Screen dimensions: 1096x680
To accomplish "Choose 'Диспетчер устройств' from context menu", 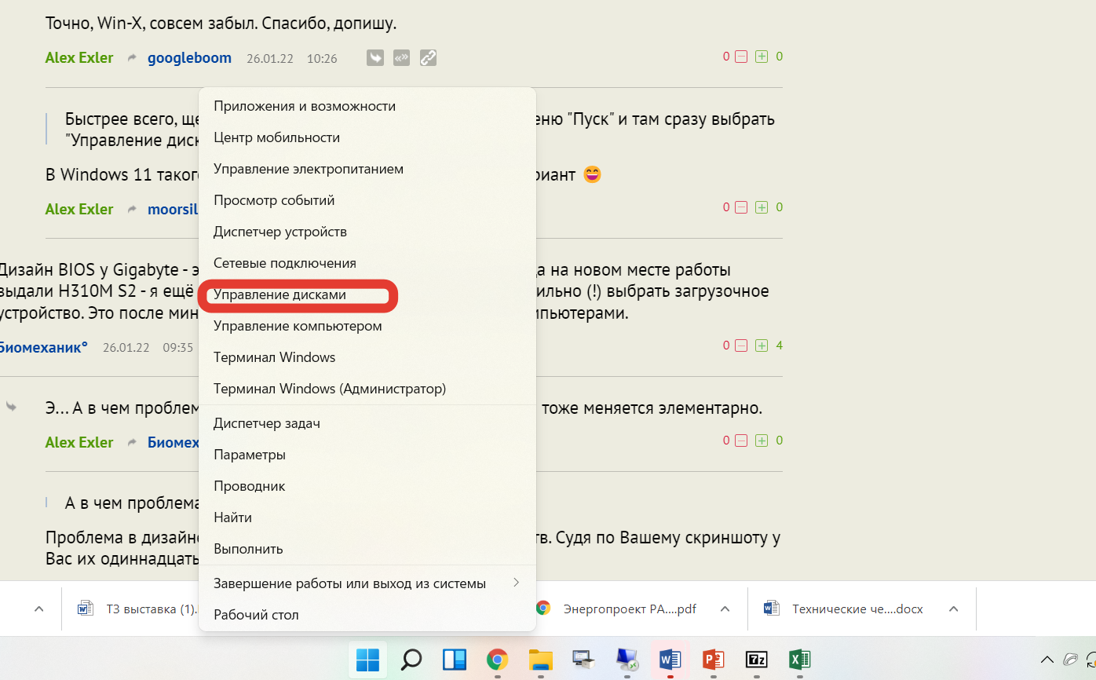I will [x=279, y=232].
